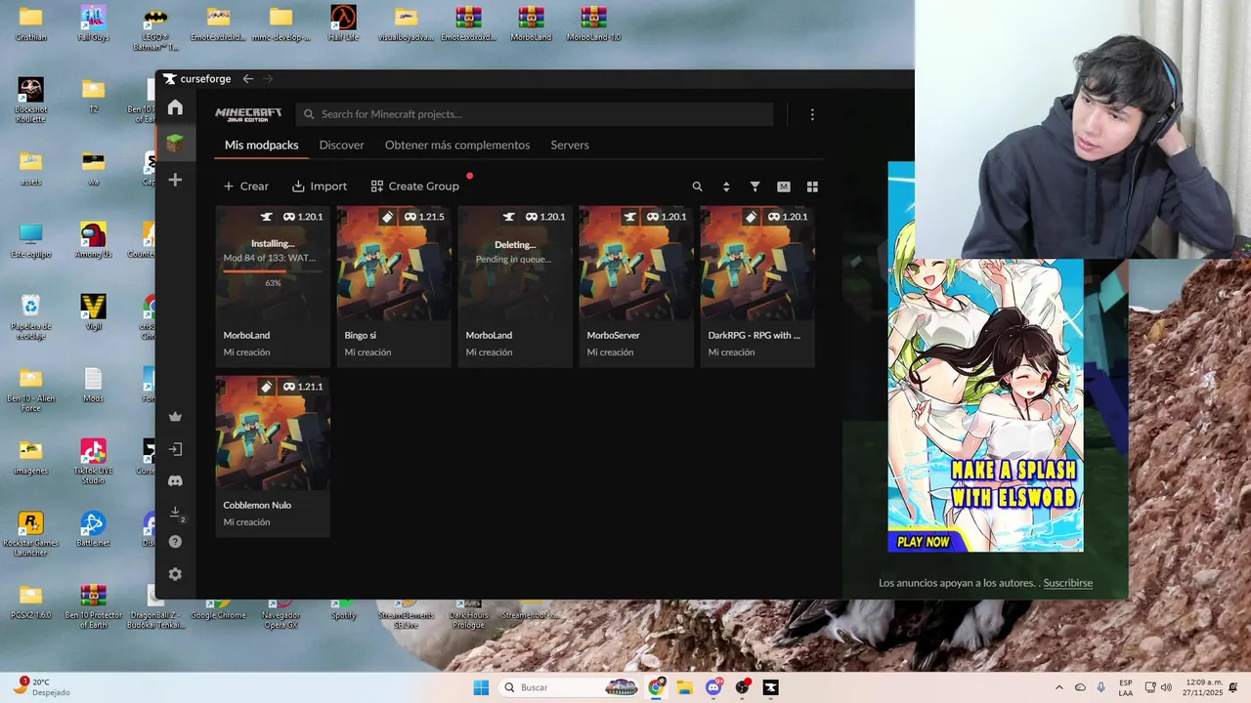Click the login door icon in sidebar
Screen dimensions: 1251x703
[175, 449]
